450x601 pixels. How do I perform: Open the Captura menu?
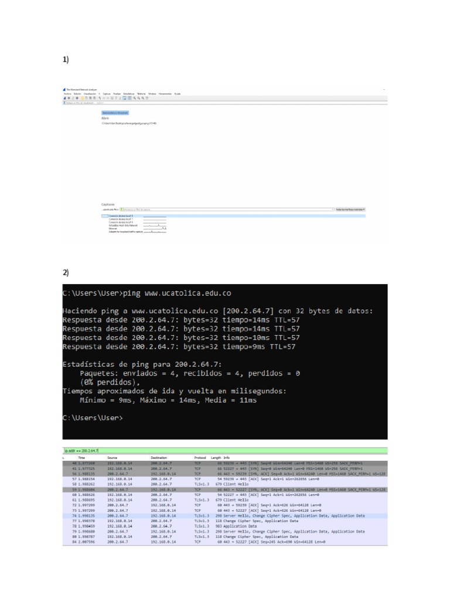click(107, 94)
